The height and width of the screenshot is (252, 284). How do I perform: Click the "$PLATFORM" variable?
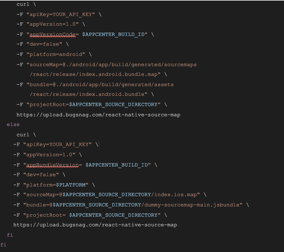pos(71,185)
